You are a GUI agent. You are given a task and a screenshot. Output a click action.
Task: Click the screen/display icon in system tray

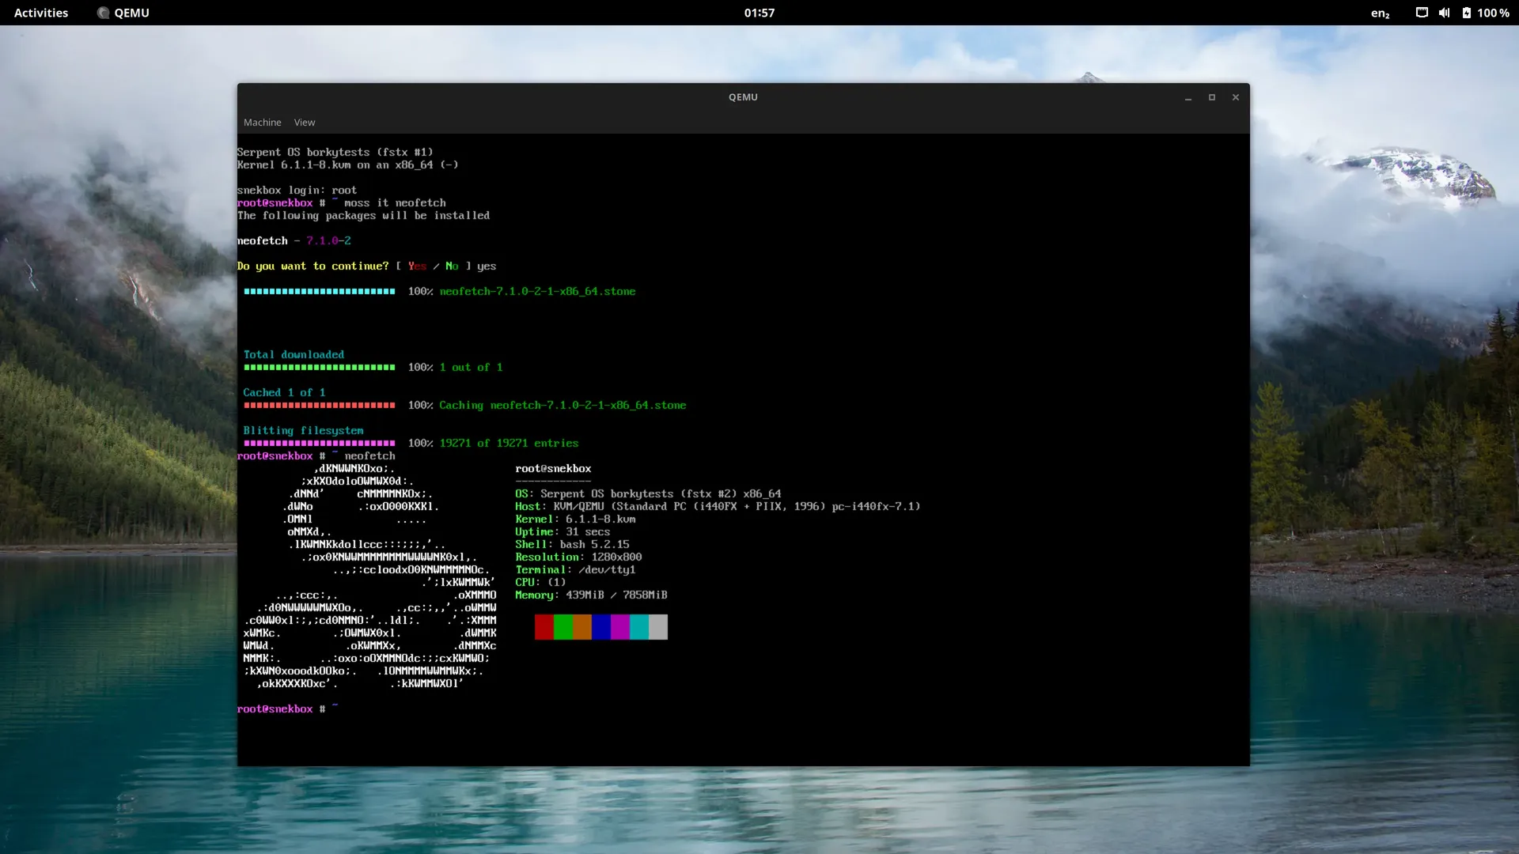[1422, 13]
